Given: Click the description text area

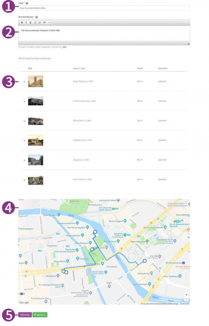Looking at the screenshot, I should 104,33.
